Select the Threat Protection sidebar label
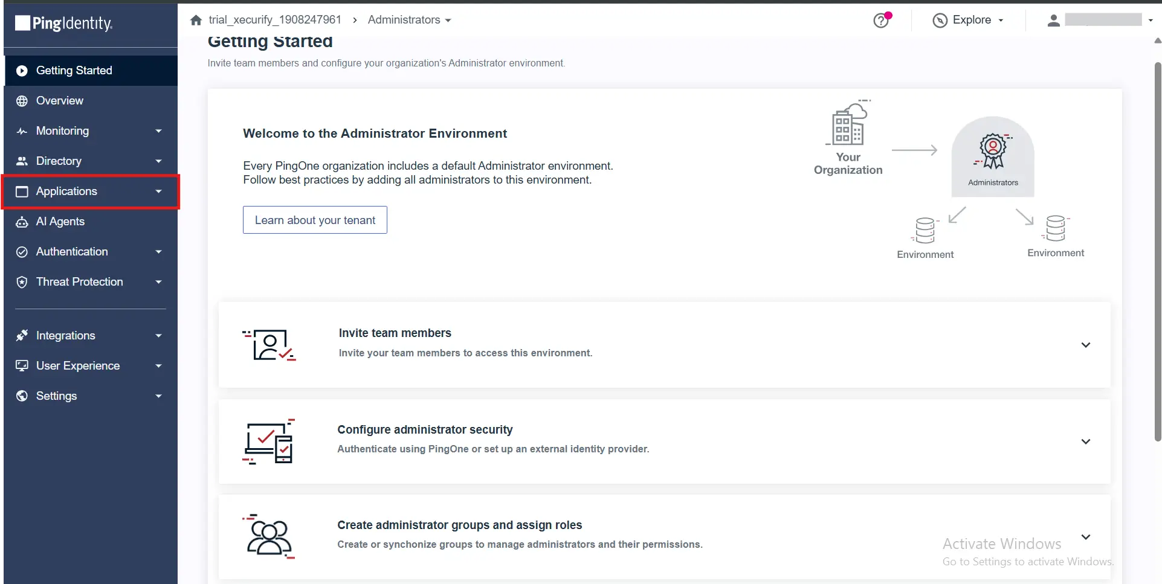The height and width of the screenshot is (584, 1162). 79,282
